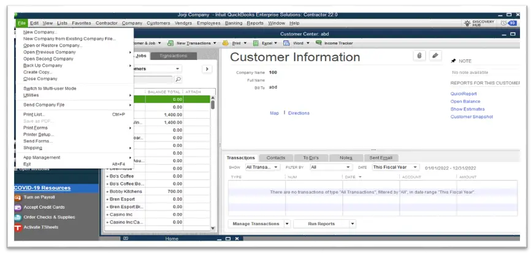The width and height of the screenshot is (531, 254).
Task: Open the Manage Transactions dropdown arrow
Action: [287, 224]
